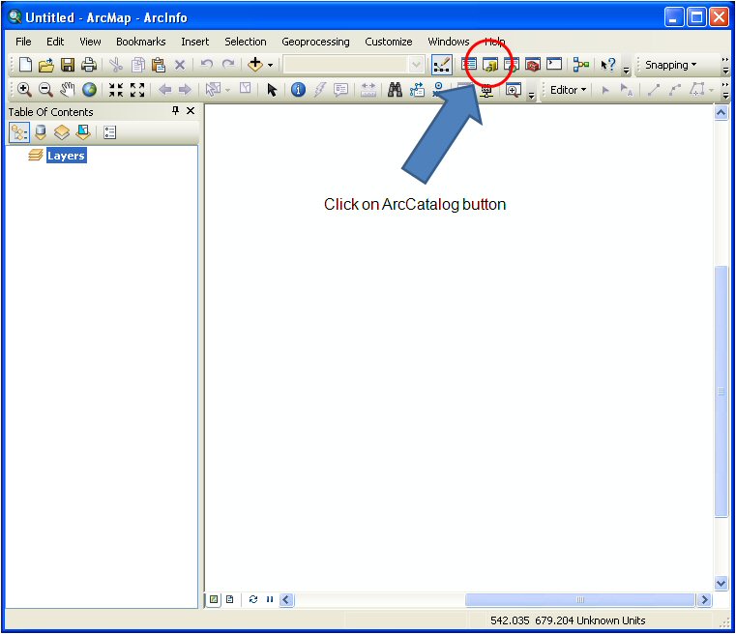Close the Table Of Contents panel

click(x=191, y=111)
